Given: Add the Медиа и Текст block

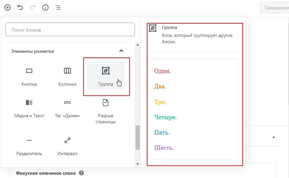Looking at the screenshot, I should click(29, 109).
